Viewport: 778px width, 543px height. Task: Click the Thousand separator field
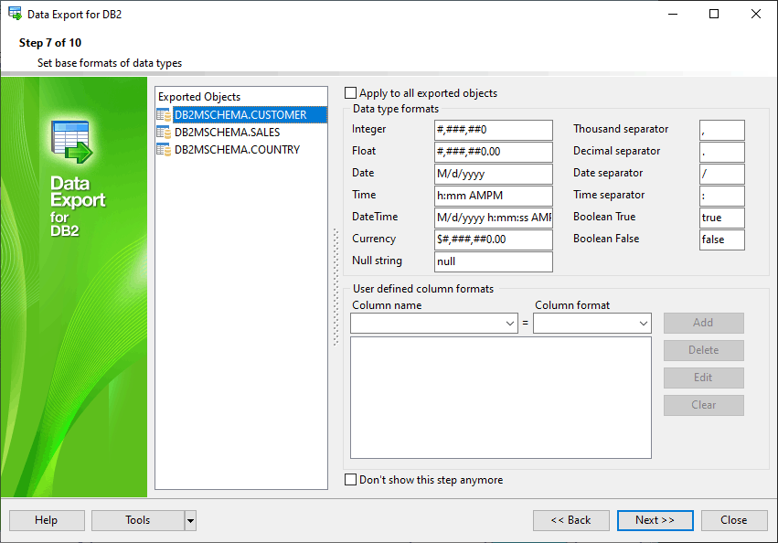pyautogui.click(x=721, y=130)
